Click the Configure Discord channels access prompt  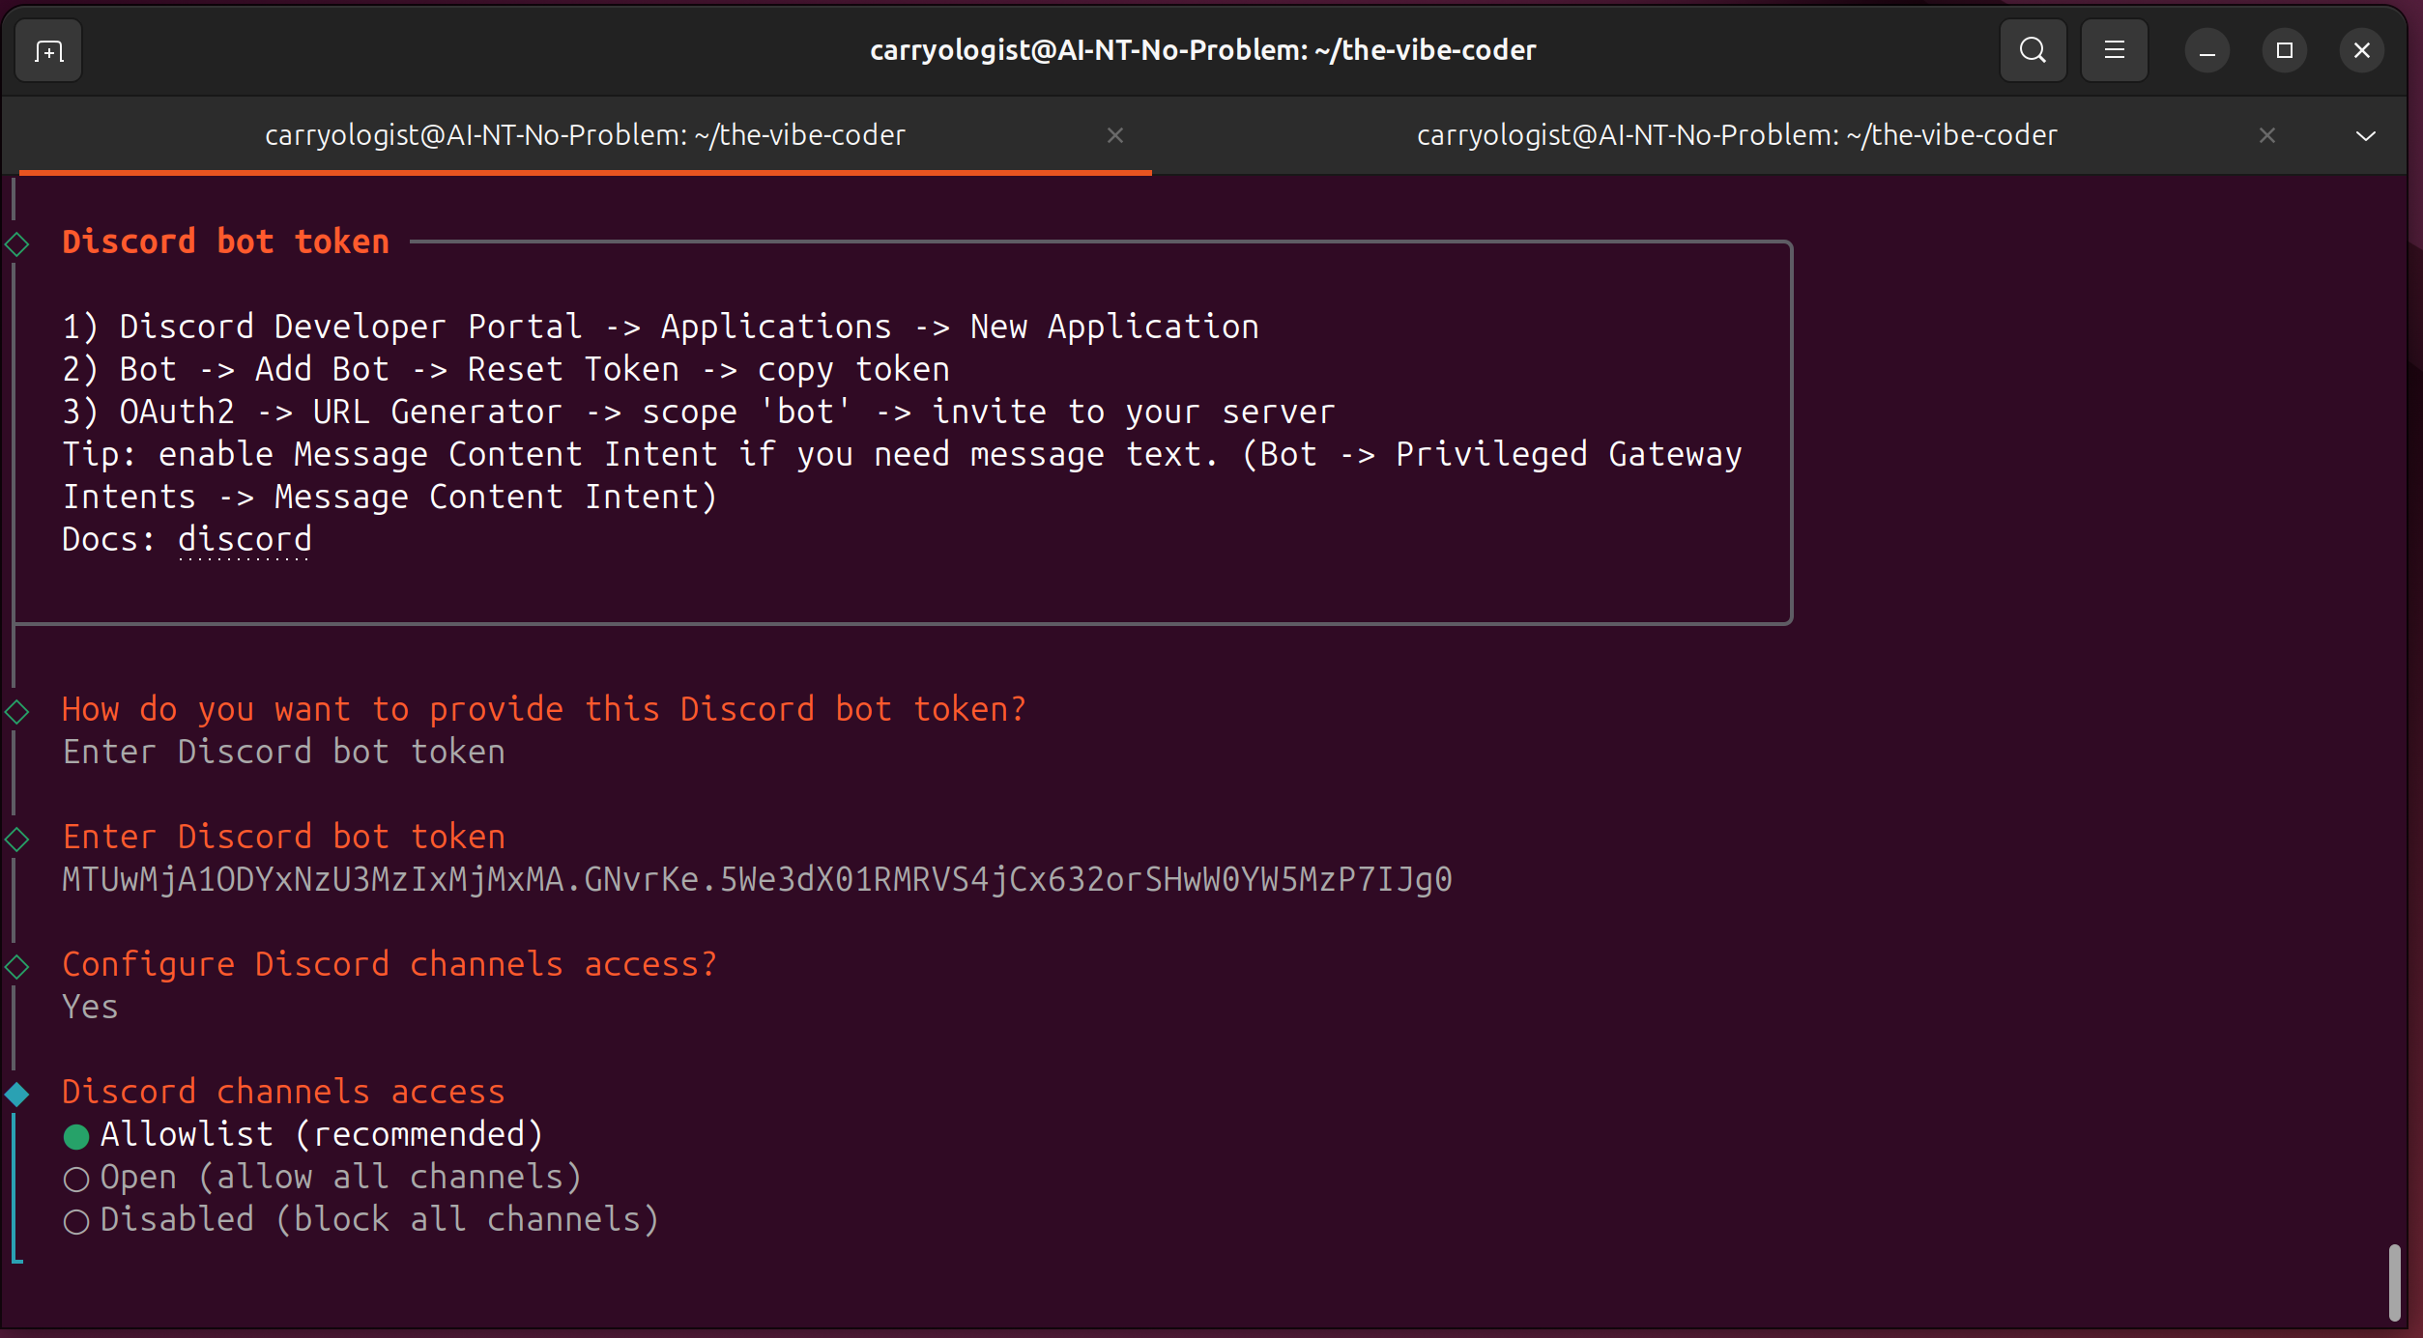click(389, 964)
